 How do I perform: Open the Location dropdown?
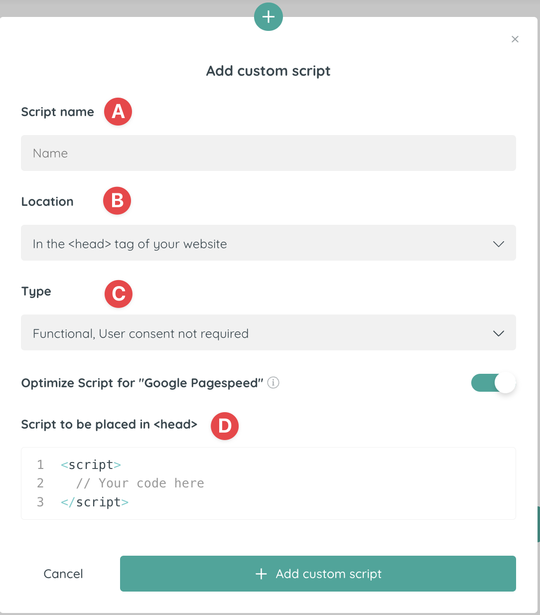pos(268,243)
